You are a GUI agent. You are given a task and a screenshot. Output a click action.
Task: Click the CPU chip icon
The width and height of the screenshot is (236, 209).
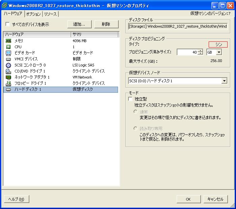click(8, 47)
